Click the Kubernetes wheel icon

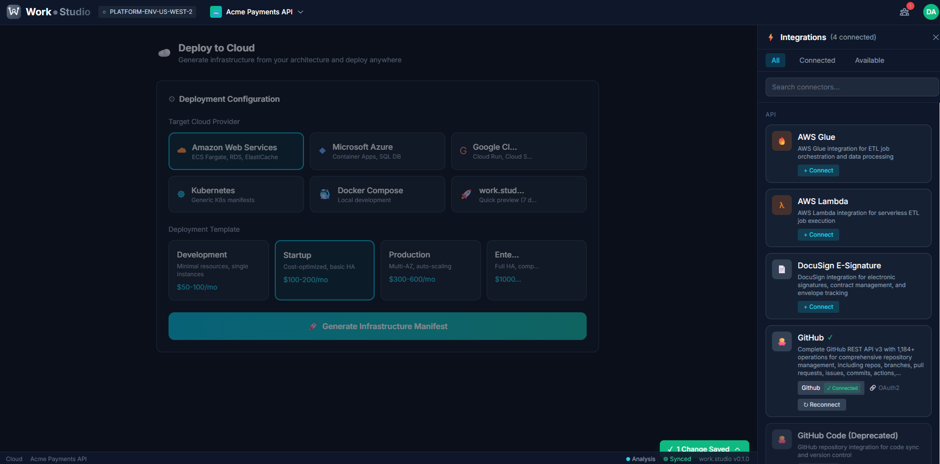(x=181, y=194)
